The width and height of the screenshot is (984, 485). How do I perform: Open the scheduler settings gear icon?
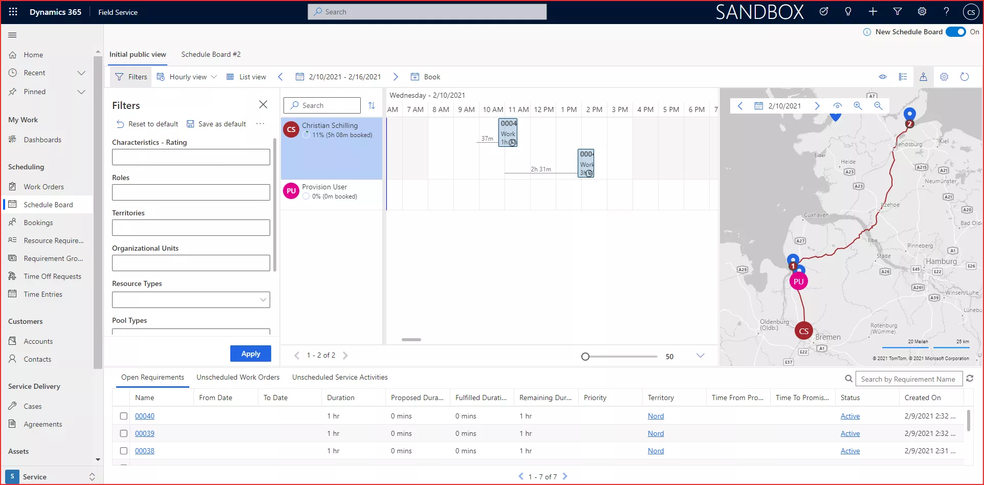[944, 77]
